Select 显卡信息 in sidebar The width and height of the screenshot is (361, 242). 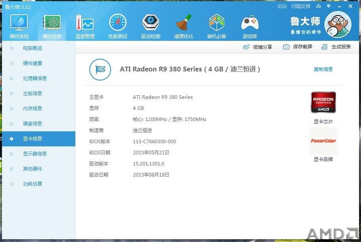coord(39,139)
